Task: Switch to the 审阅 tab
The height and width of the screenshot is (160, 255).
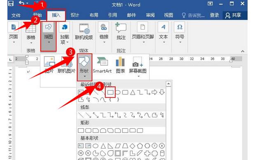Action: pos(150,15)
